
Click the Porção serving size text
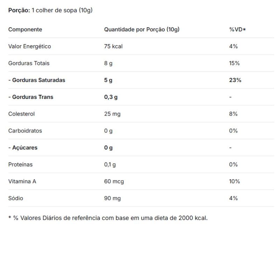point(50,10)
